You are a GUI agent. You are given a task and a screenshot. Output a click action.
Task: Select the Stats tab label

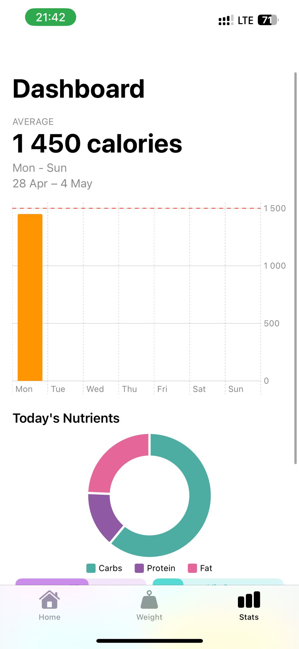[249, 617]
